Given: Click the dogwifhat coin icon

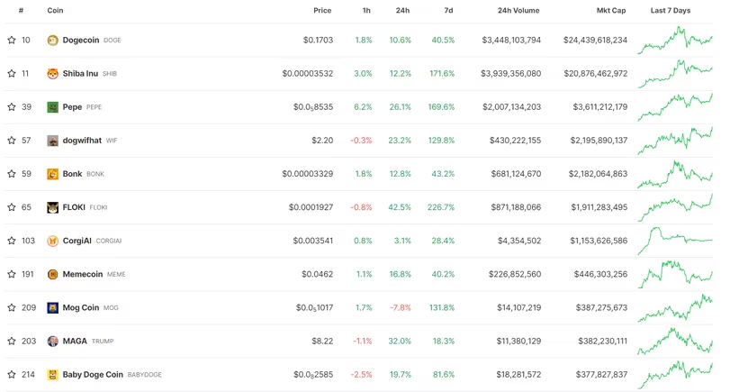Looking at the screenshot, I should pyautogui.click(x=53, y=141).
